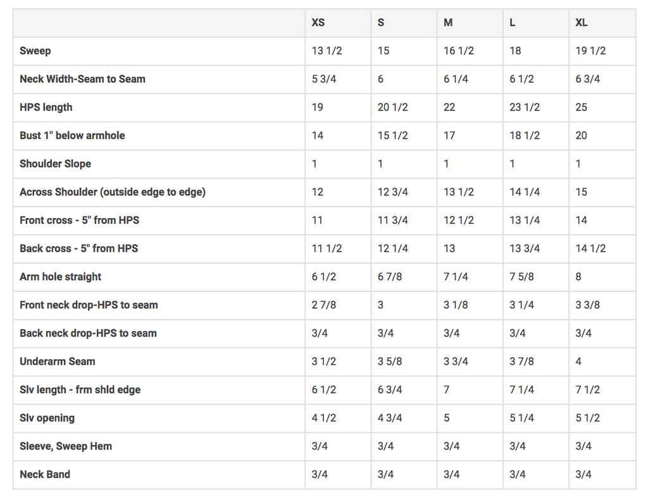This screenshot has width=648, height=500.
Task: Click the Underarm Seam row label
Action: click(58, 362)
